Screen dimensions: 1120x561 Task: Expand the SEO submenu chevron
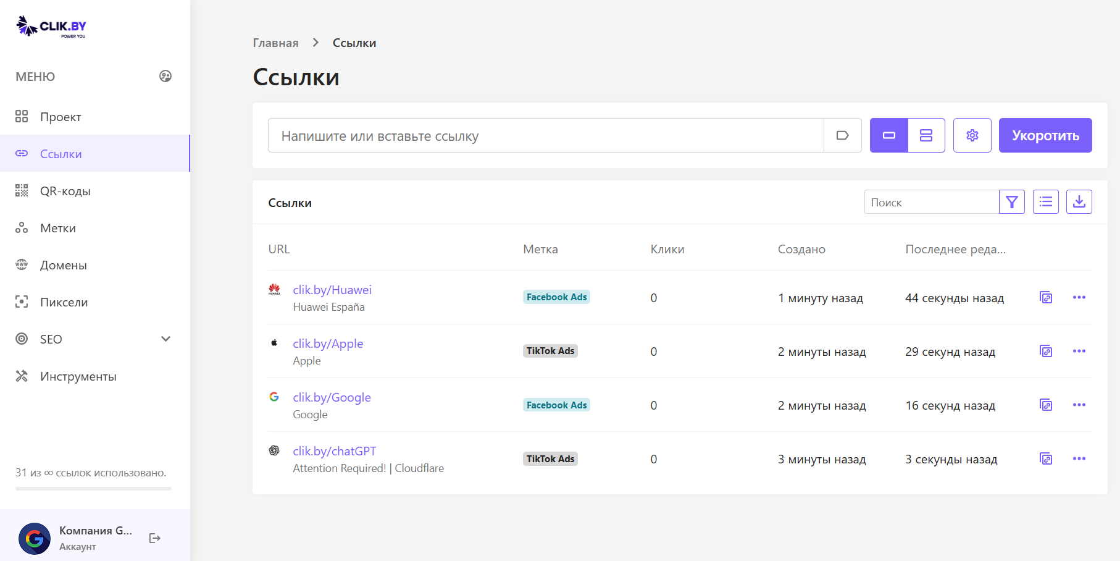coord(165,339)
